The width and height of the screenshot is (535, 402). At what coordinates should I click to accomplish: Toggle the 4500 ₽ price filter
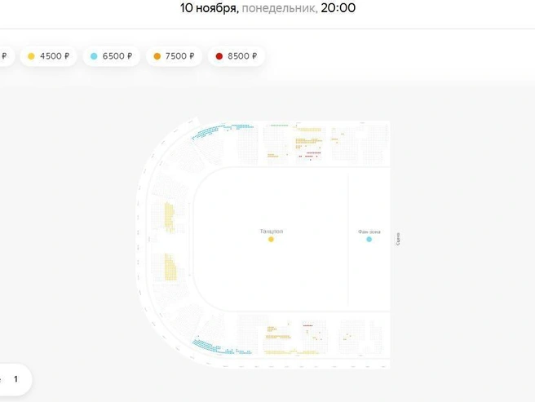click(48, 56)
